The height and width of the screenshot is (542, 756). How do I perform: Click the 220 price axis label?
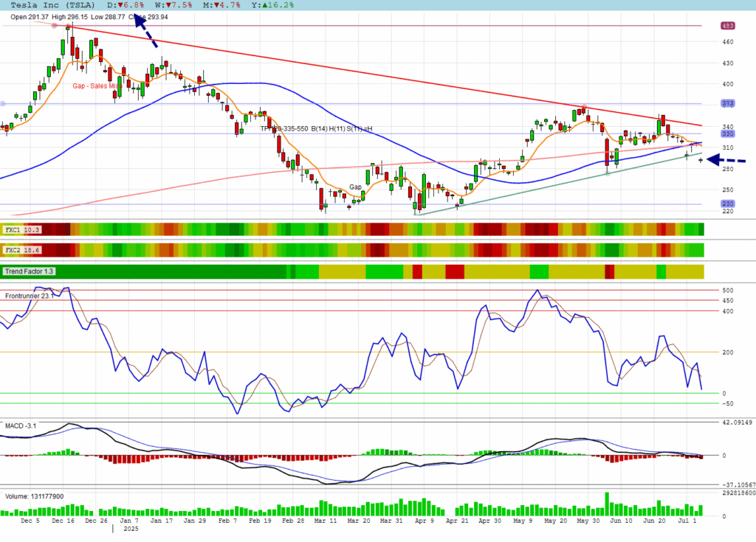(x=727, y=211)
